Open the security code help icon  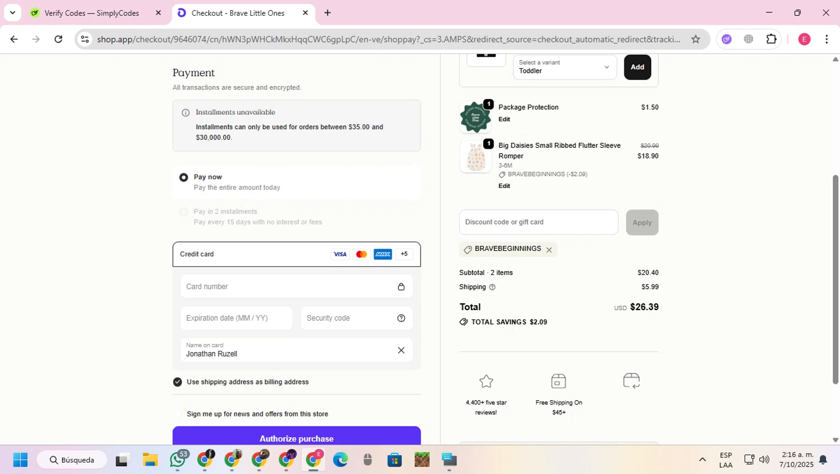(x=401, y=318)
